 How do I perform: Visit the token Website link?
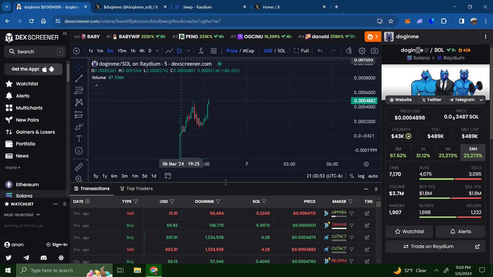[x=401, y=100]
